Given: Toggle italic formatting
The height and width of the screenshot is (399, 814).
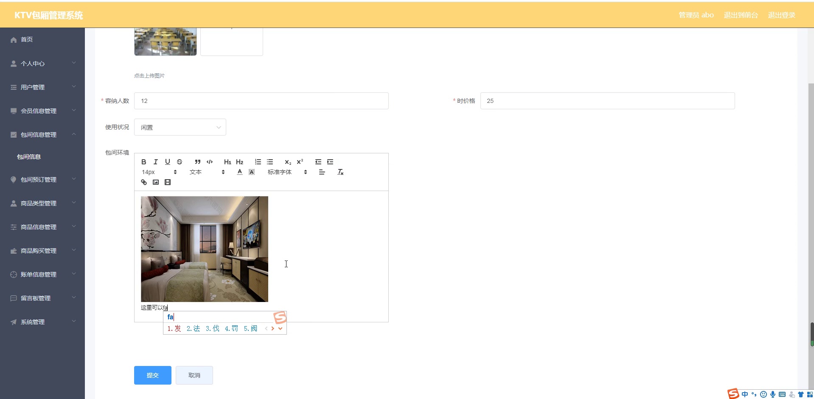Looking at the screenshot, I should [155, 162].
